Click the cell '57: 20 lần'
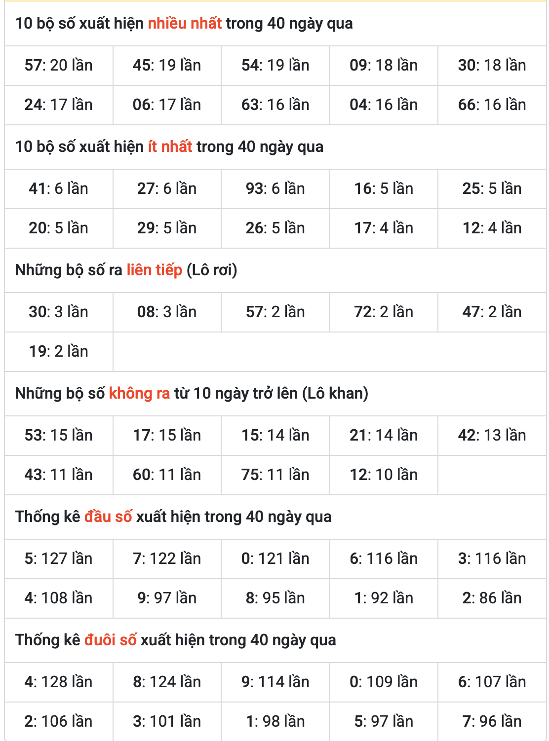The height and width of the screenshot is (741, 549). point(59,66)
